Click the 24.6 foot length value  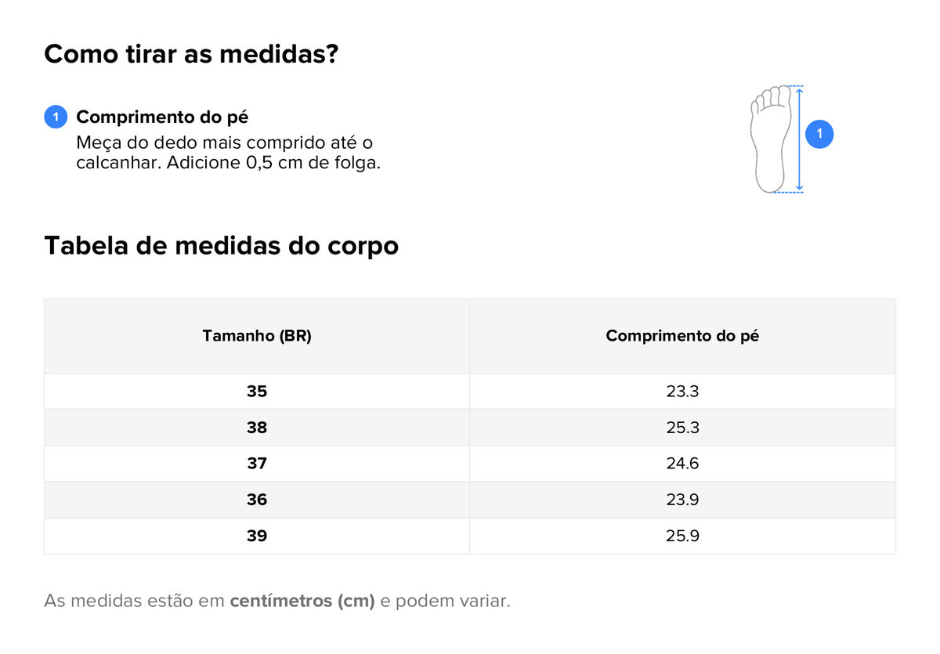[x=682, y=464]
